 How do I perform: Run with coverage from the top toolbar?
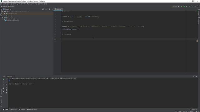[187, 7]
